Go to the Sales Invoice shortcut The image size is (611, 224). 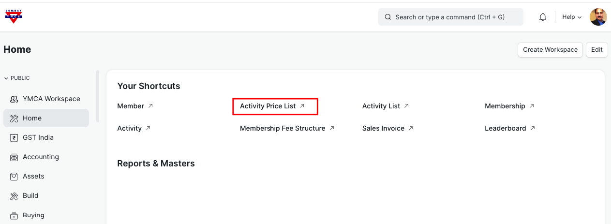pos(383,128)
